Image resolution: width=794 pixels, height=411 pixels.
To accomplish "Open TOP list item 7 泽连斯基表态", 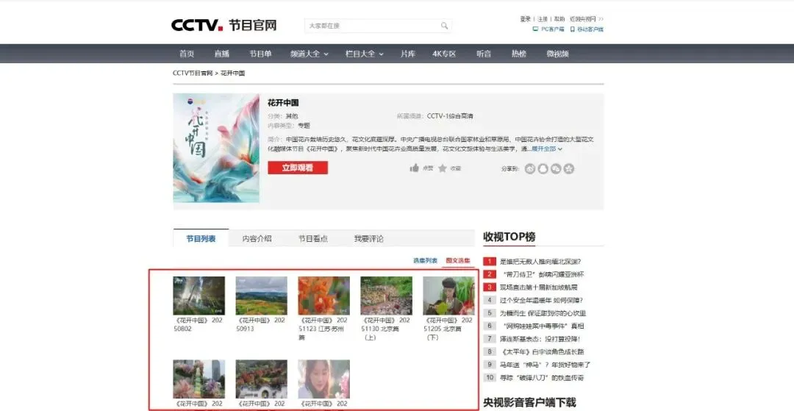I will point(540,339).
